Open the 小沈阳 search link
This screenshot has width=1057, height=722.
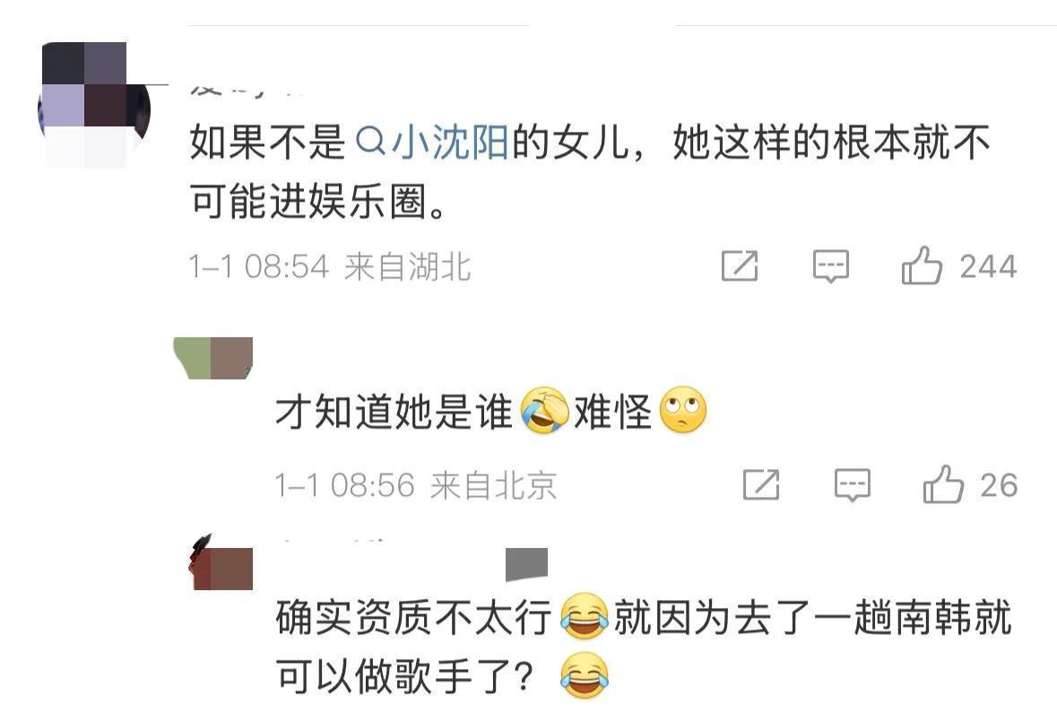click(x=431, y=142)
